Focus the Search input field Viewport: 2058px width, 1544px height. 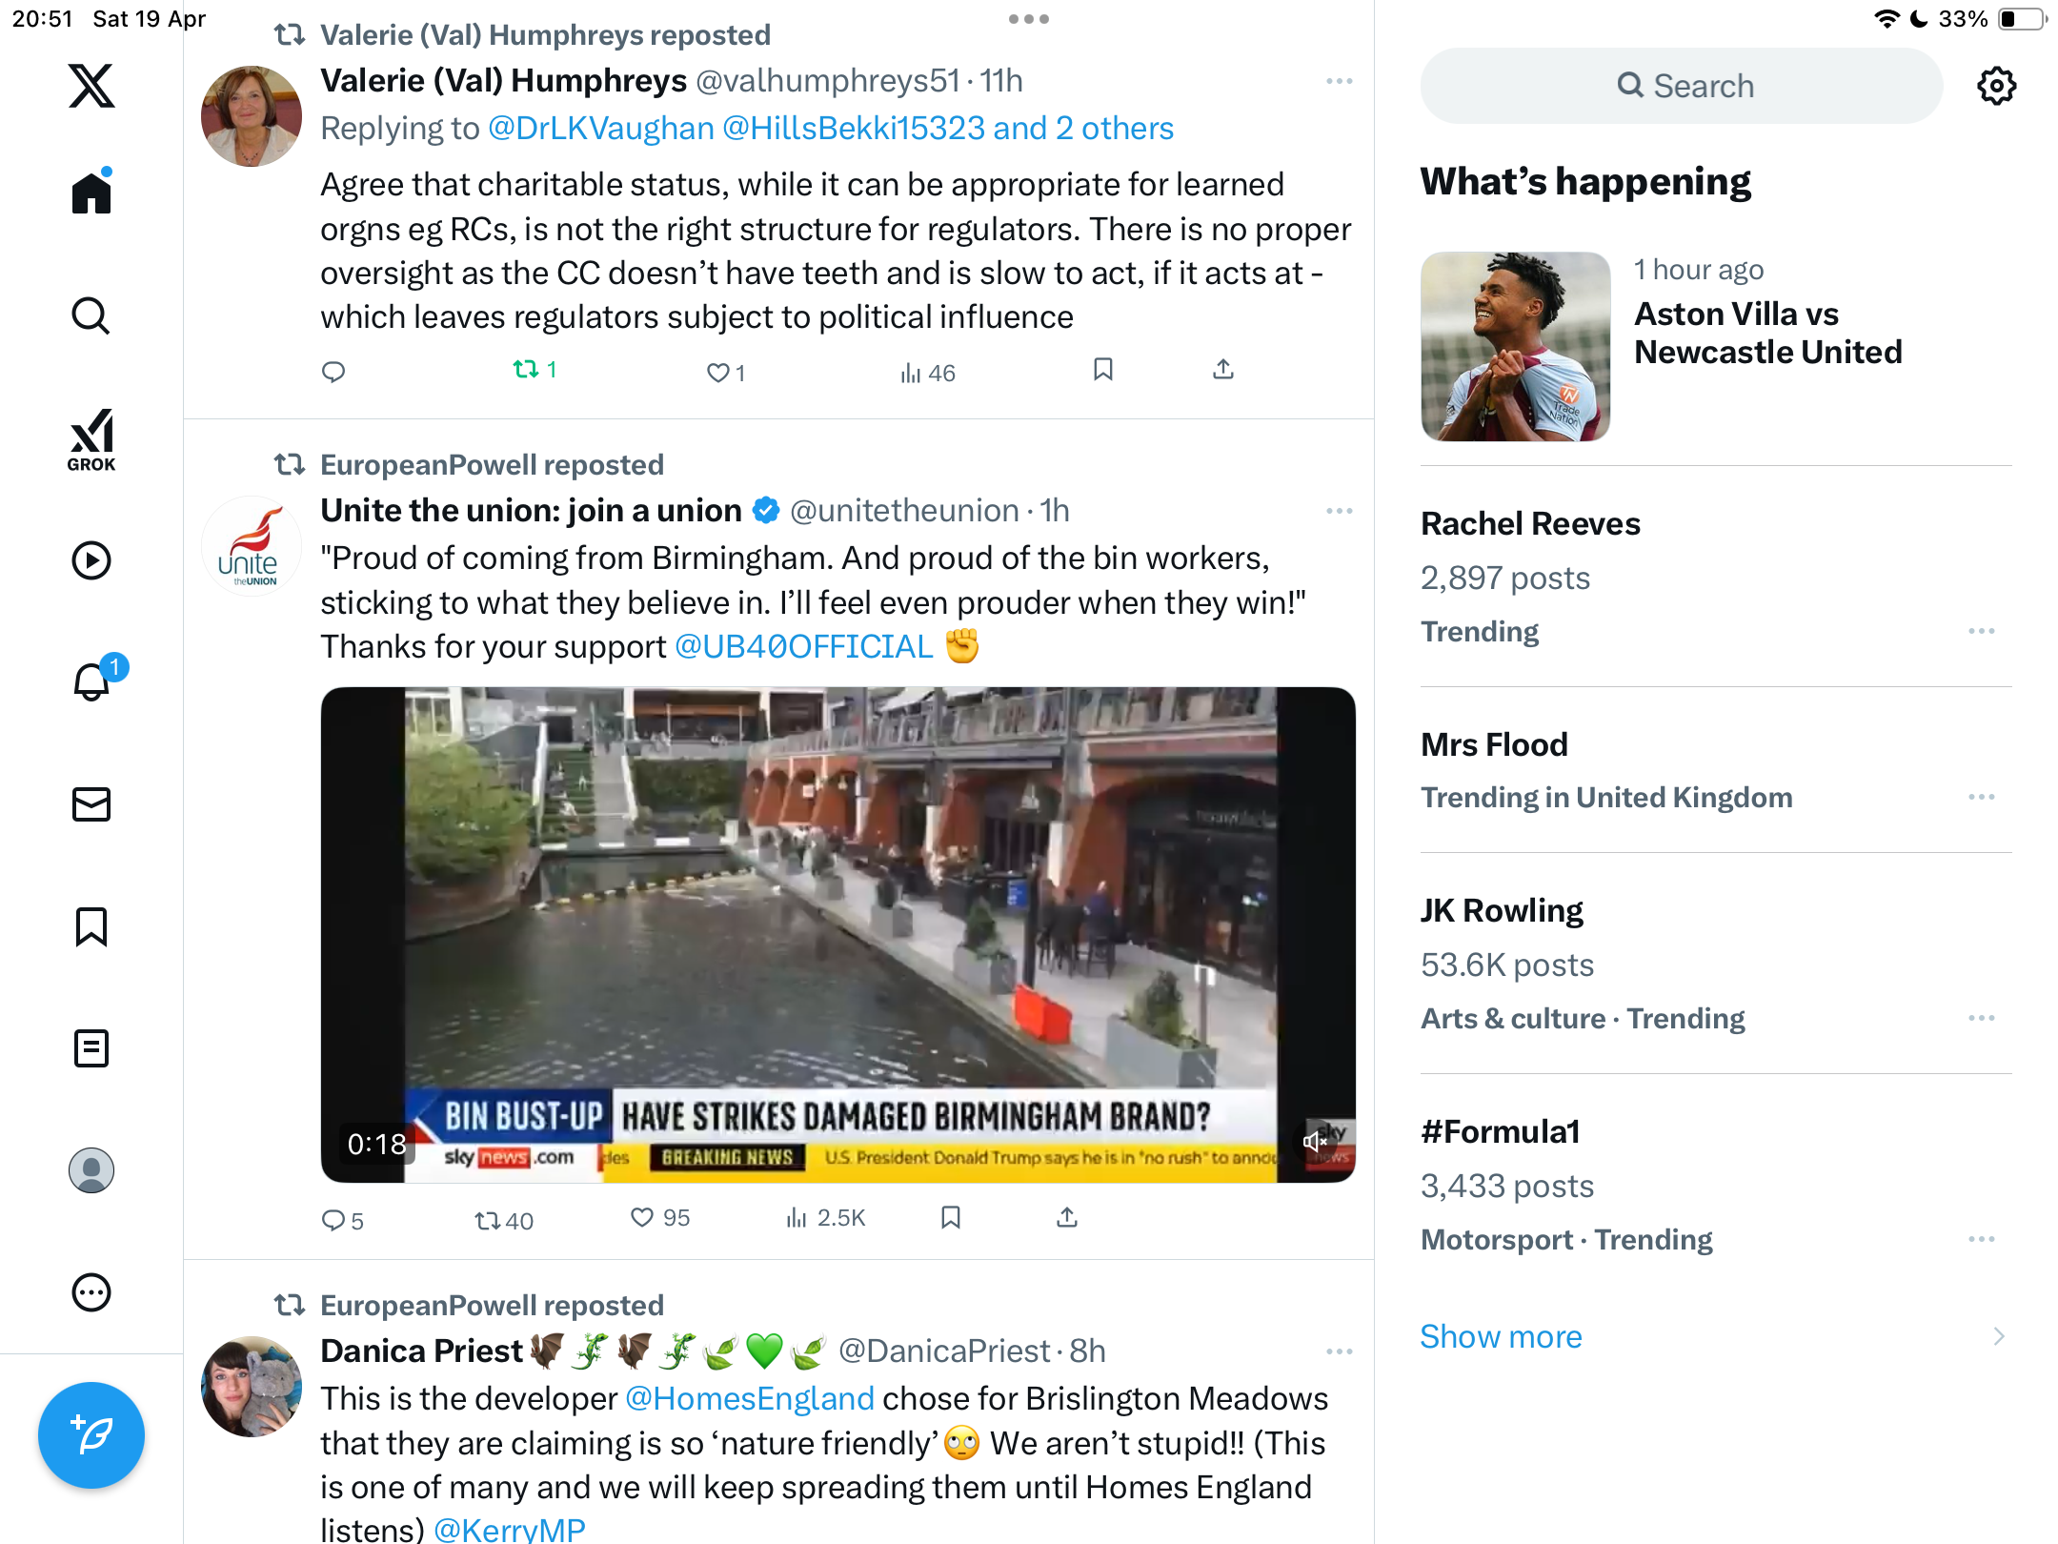tap(1682, 86)
